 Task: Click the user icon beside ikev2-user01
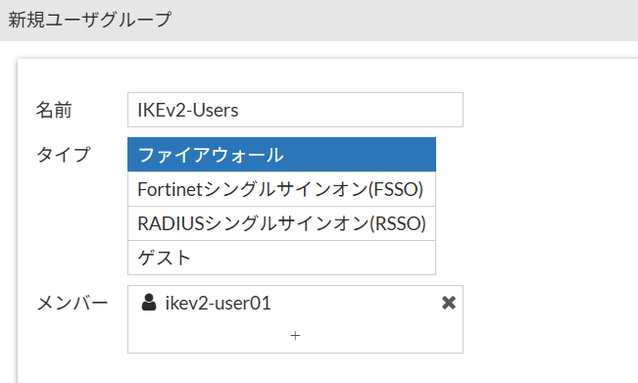click(x=149, y=302)
